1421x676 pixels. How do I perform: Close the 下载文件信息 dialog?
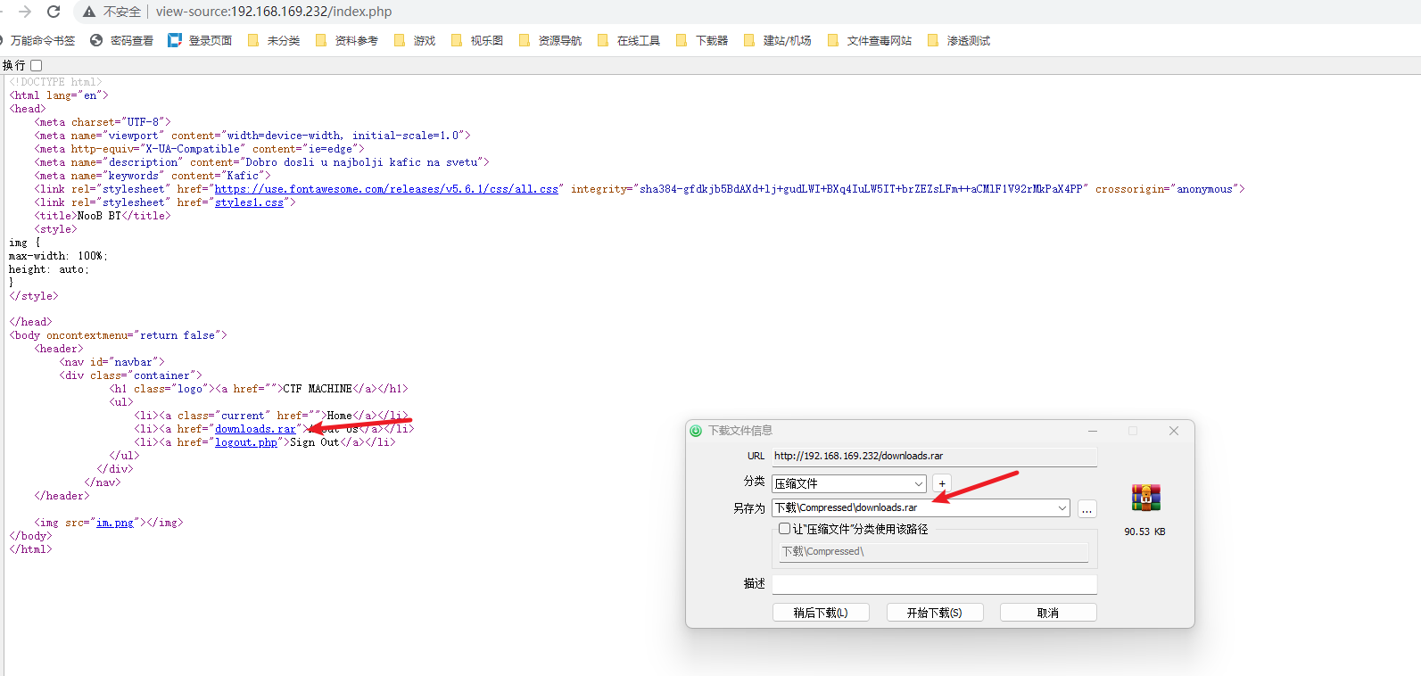pyautogui.click(x=1174, y=431)
